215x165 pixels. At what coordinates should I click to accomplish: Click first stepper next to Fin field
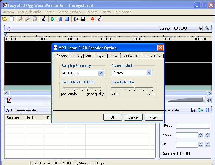point(200,145)
